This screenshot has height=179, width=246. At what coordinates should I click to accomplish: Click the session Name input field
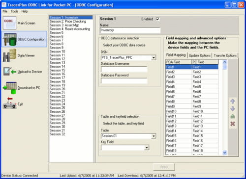[130, 30]
